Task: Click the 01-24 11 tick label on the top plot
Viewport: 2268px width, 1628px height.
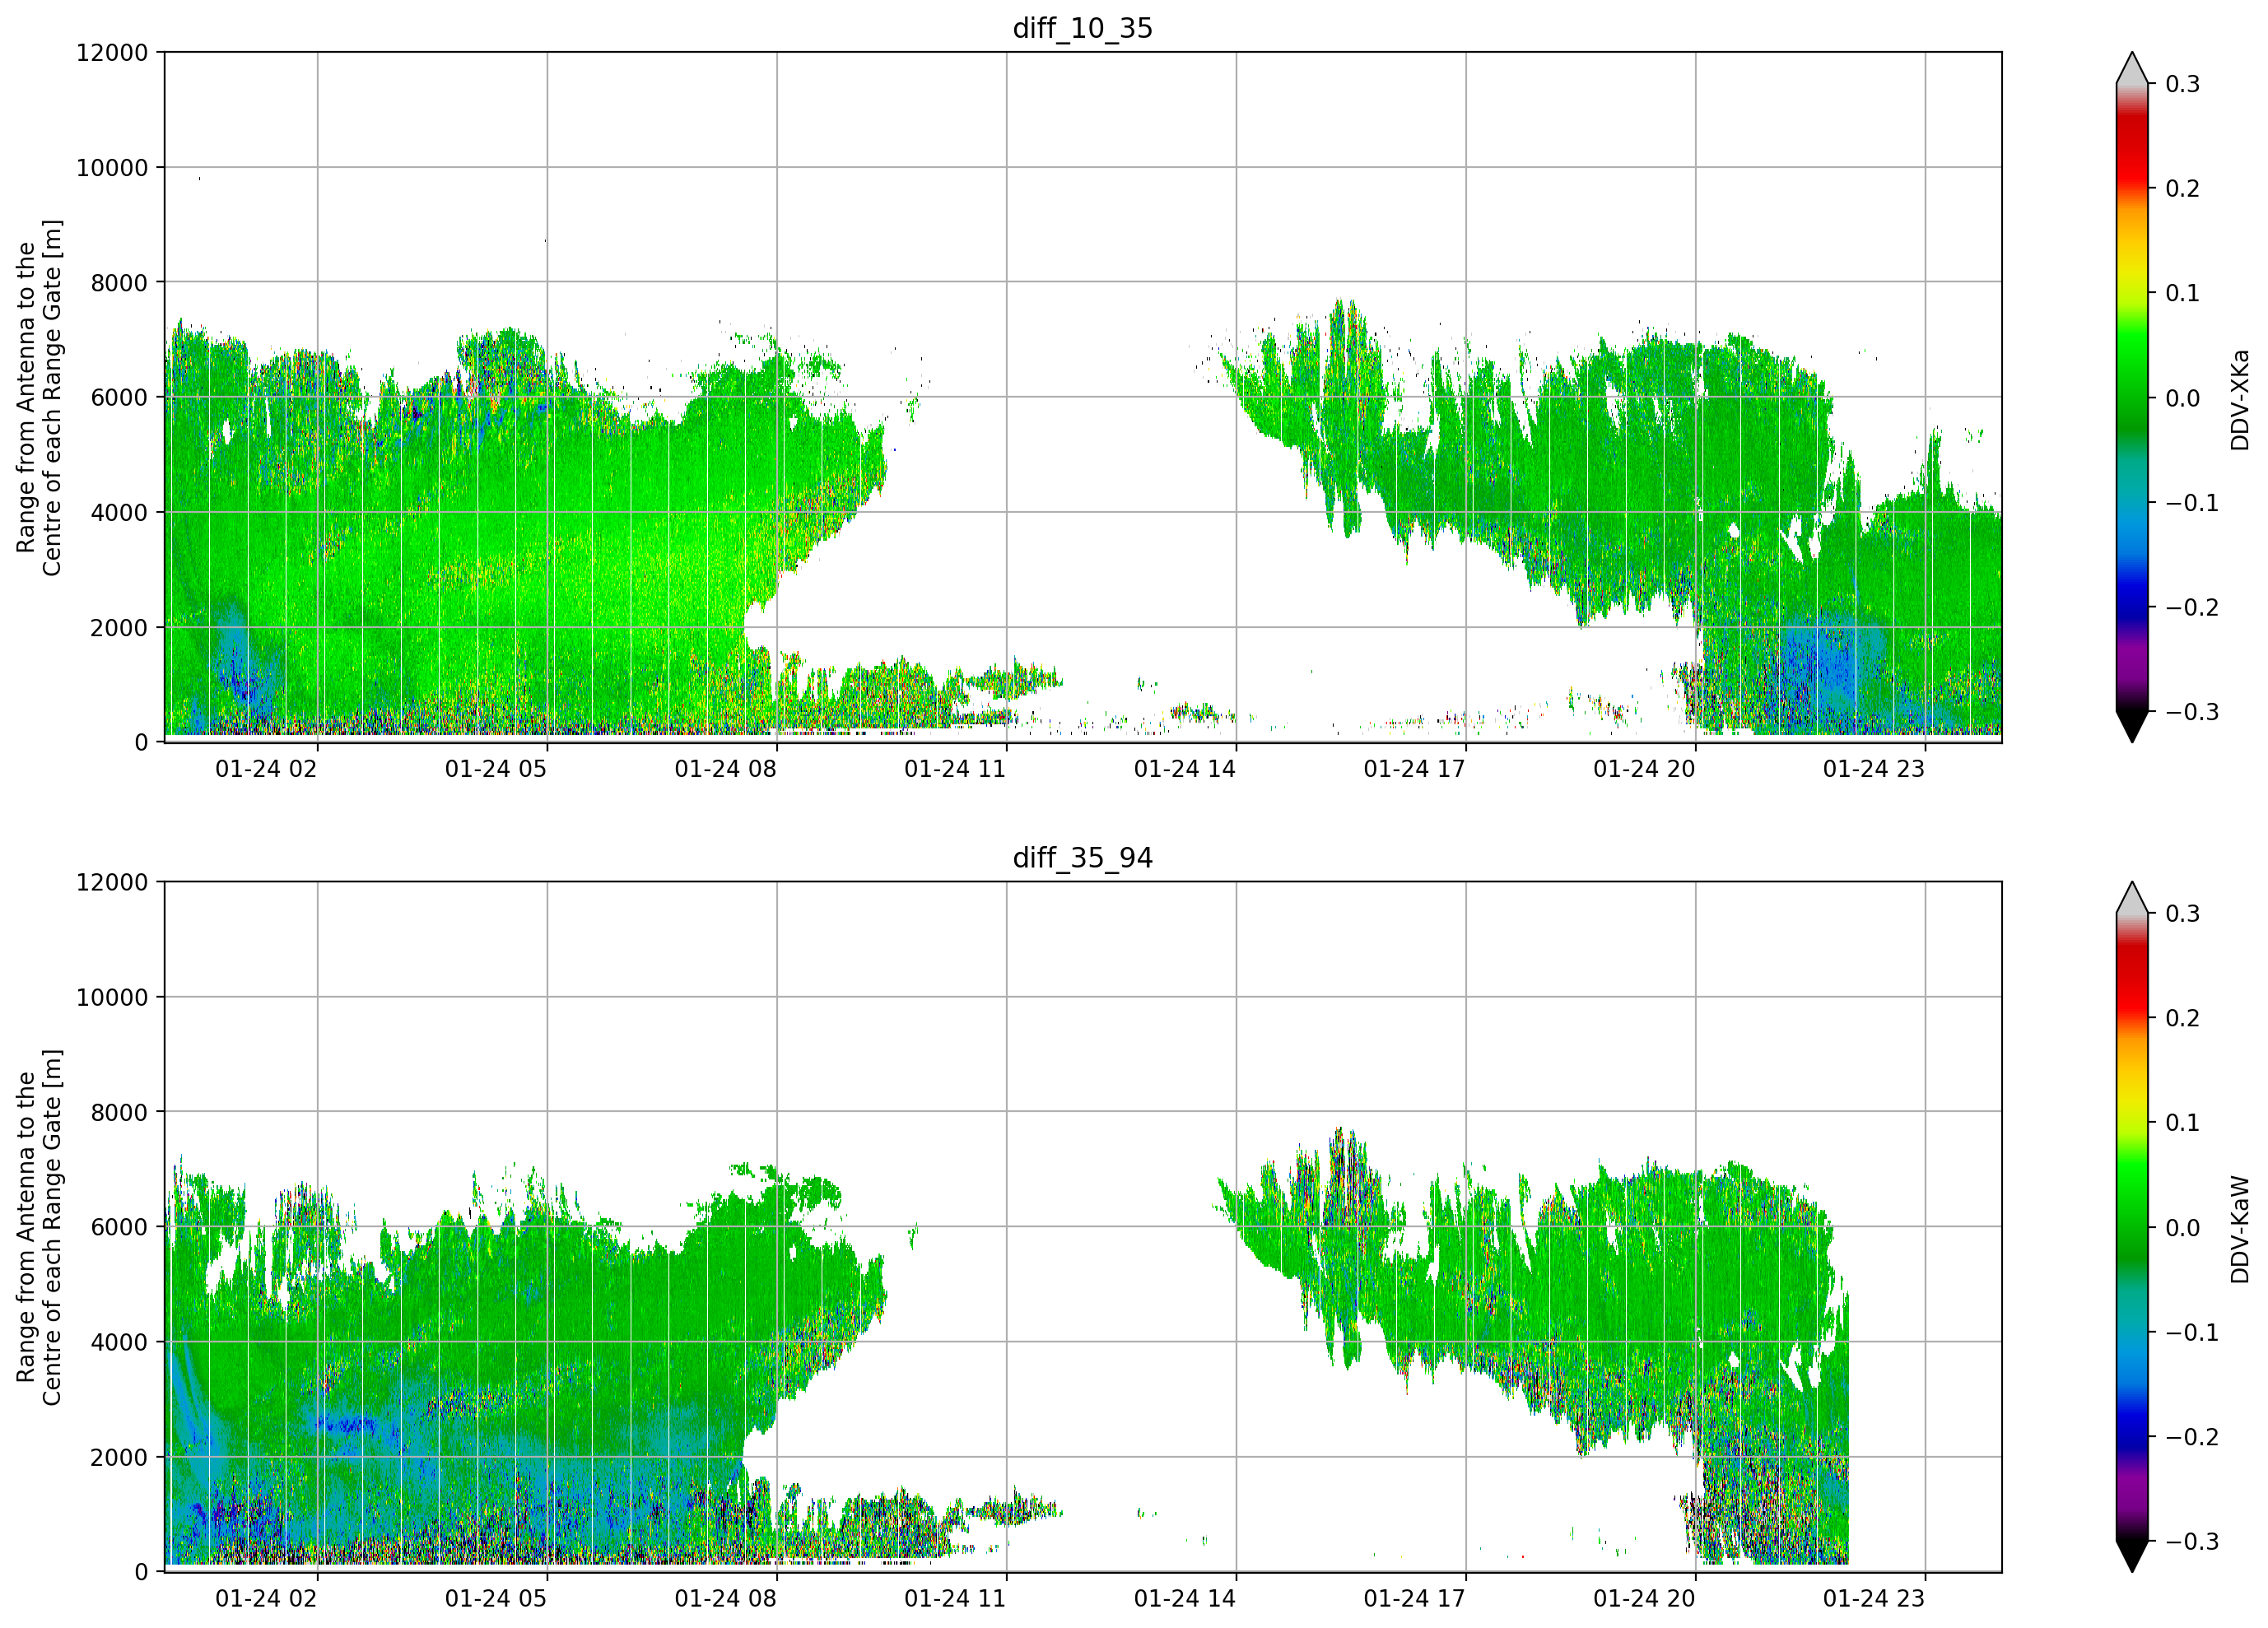Action: pos(955,769)
